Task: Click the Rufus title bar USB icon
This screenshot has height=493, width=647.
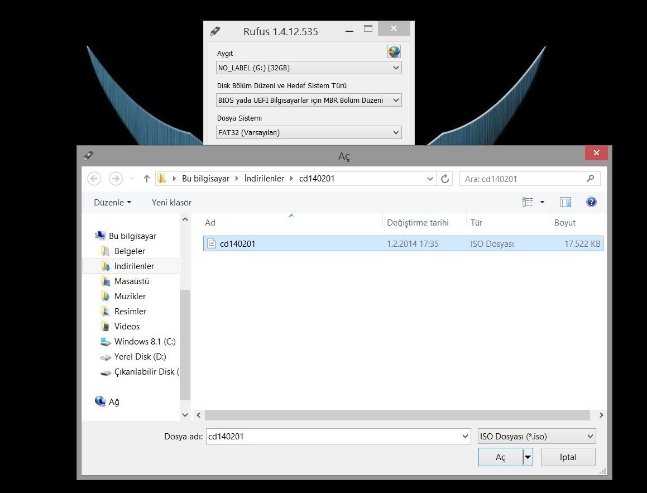Action: click(x=215, y=31)
